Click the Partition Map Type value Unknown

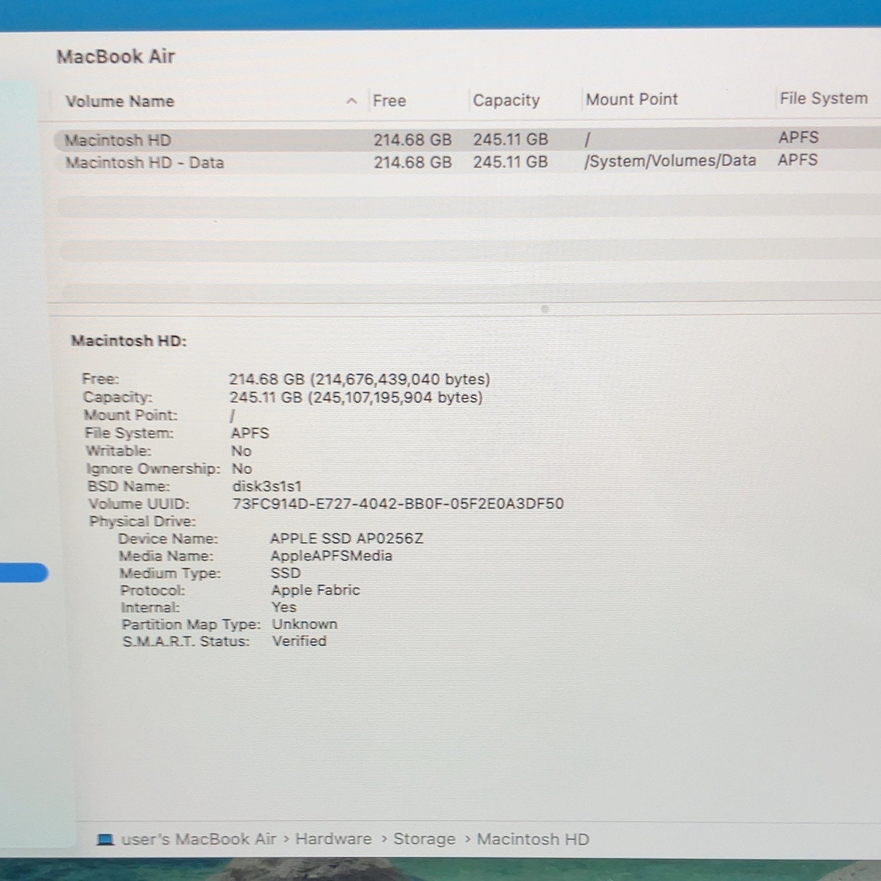305,624
